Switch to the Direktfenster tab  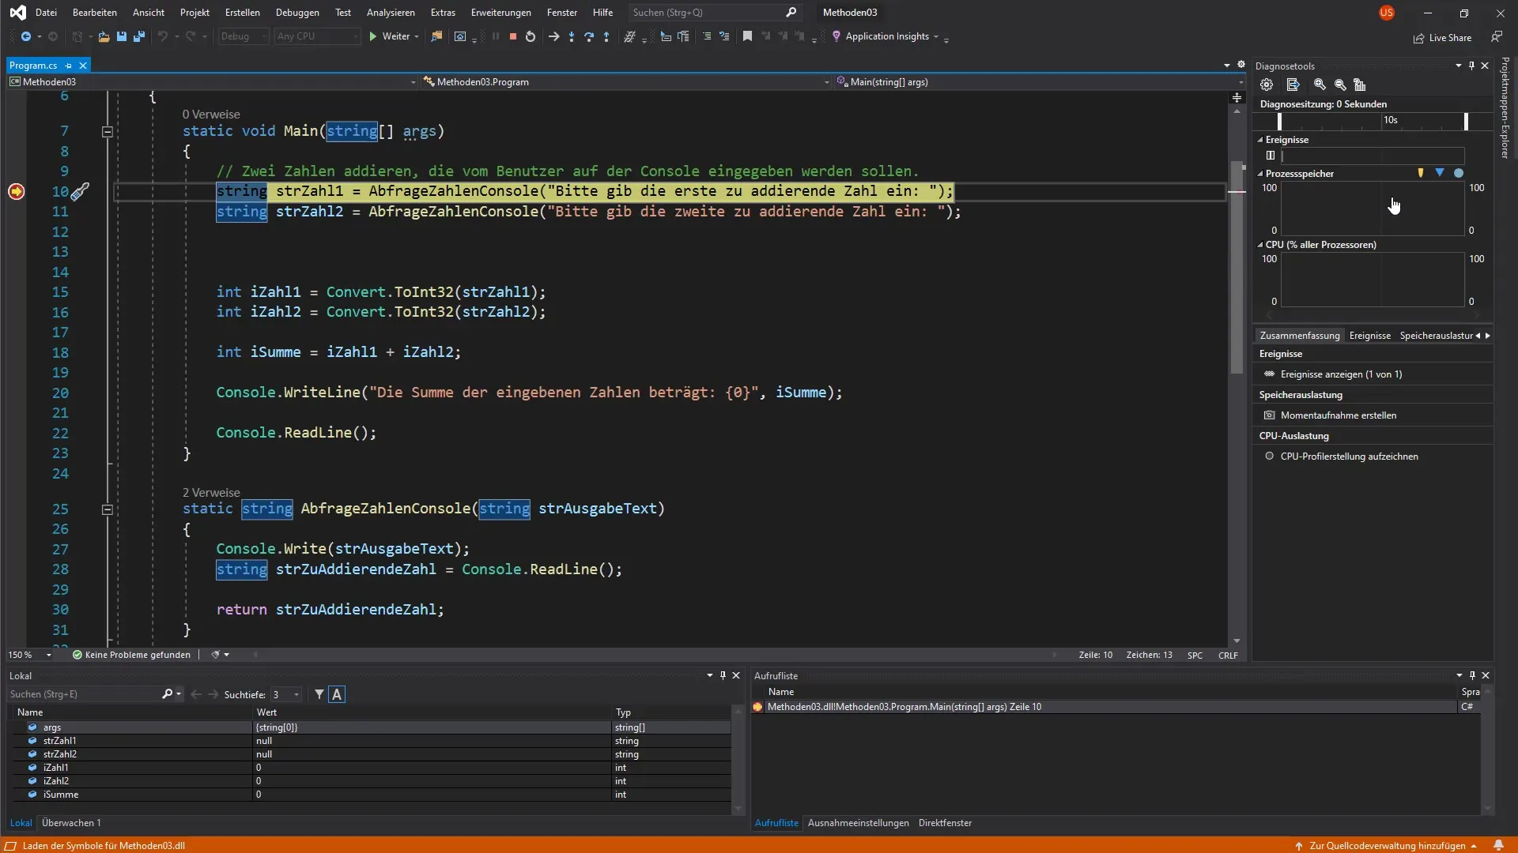click(945, 823)
